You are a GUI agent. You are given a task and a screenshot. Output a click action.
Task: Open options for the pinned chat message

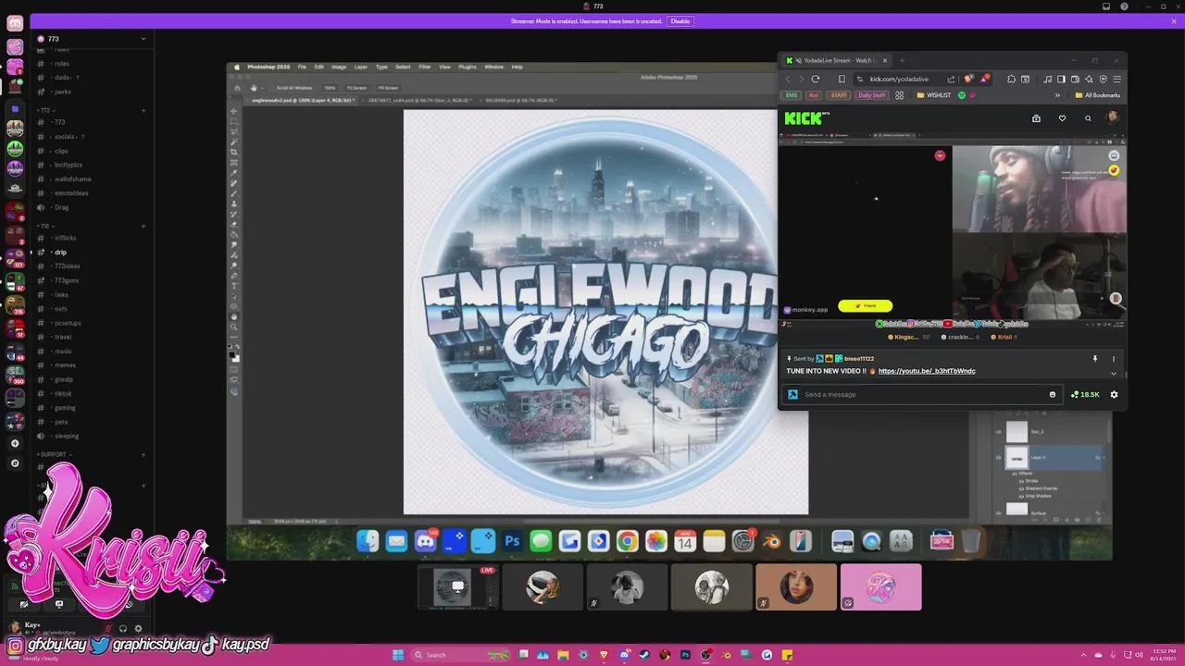click(1114, 359)
